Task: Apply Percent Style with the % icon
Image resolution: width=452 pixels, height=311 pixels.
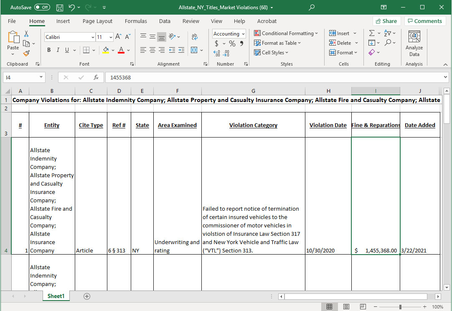Action: click(x=232, y=43)
